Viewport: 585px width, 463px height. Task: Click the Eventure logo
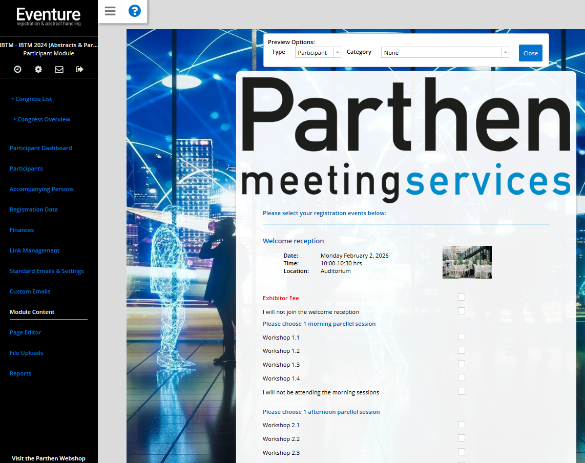pyautogui.click(x=49, y=16)
